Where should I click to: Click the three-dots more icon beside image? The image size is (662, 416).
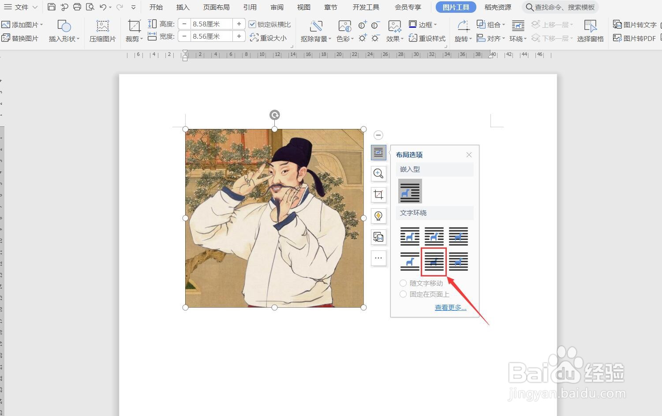378,258
